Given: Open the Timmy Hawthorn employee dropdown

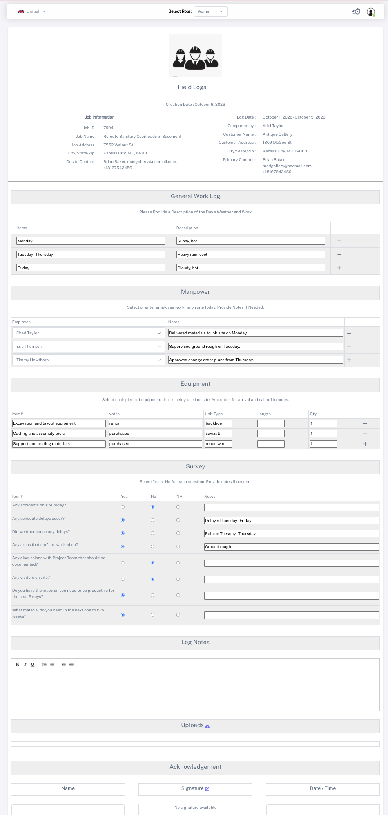Looking at the screenshot, I should 89,360.
